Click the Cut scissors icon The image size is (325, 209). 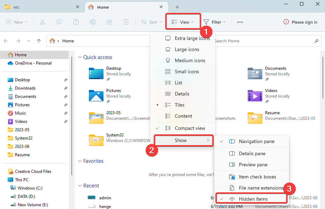point(42,22)
